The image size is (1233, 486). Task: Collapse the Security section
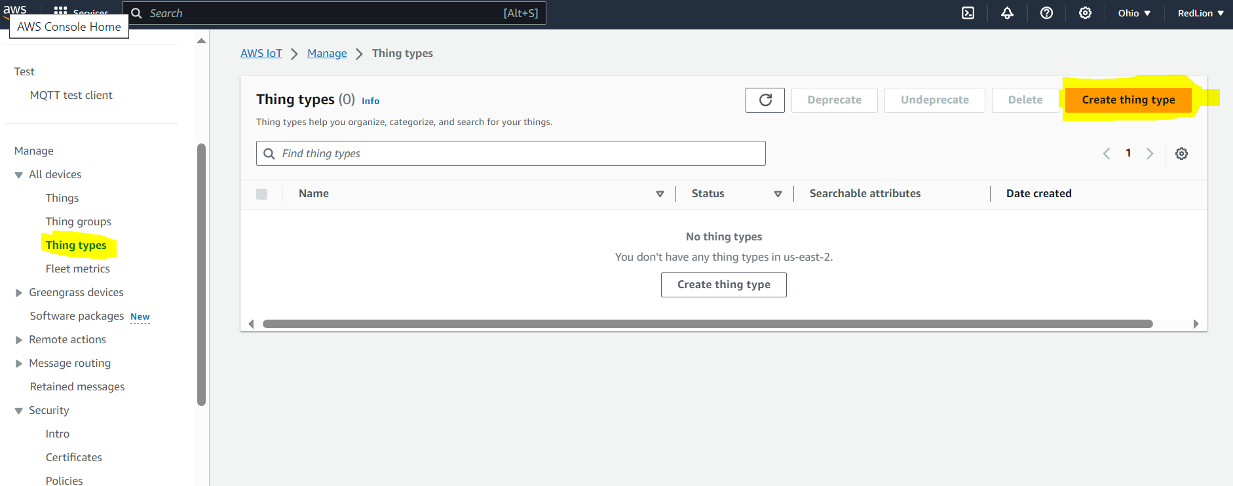coord(19,411)
